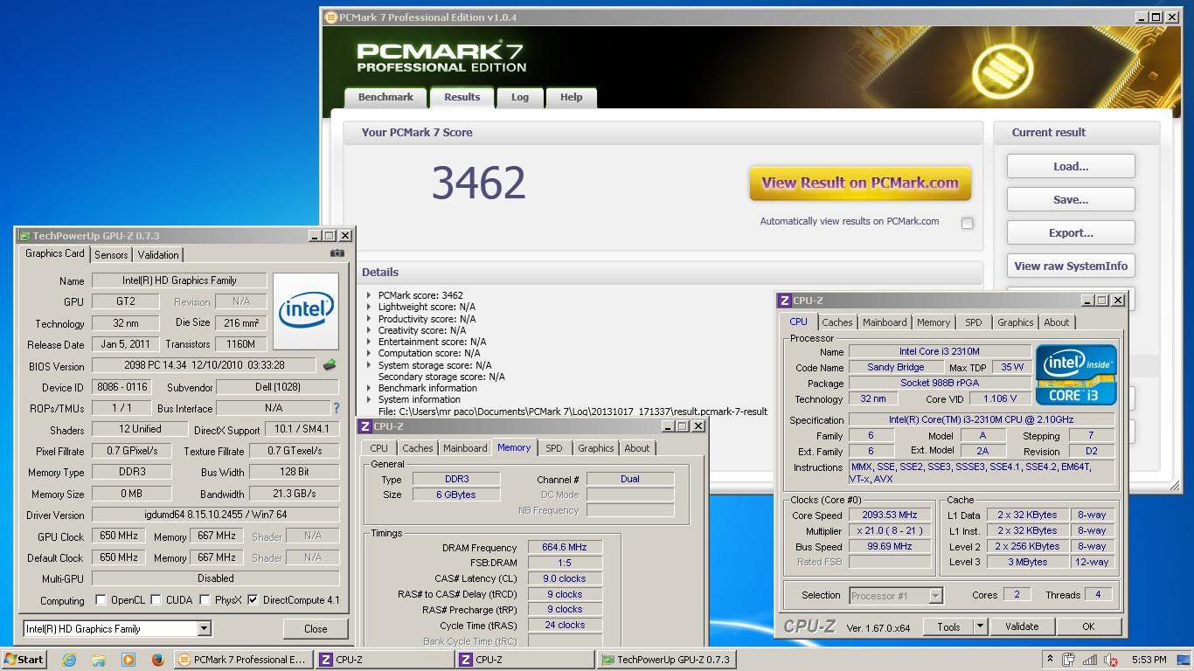The image size is (1194, 671).
Task: Expand the PCMark score 3462 detail row
Action: (369, 295)
